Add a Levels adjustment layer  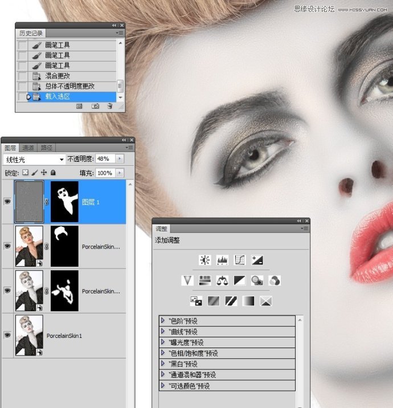point(223,260)
